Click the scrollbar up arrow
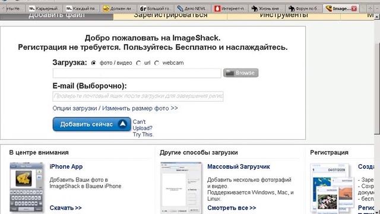 coord(377,17)
